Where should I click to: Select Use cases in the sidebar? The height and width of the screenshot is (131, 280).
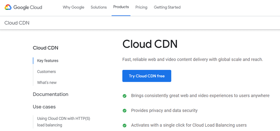pyautogui.click(x=44, y=107)
